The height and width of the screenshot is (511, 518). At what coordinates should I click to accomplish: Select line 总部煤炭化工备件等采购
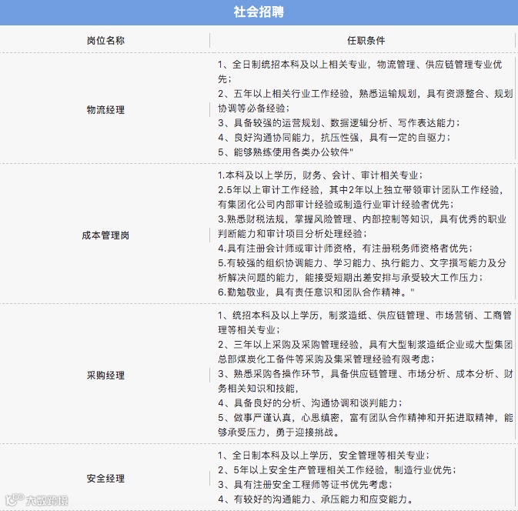pos(326,359)
